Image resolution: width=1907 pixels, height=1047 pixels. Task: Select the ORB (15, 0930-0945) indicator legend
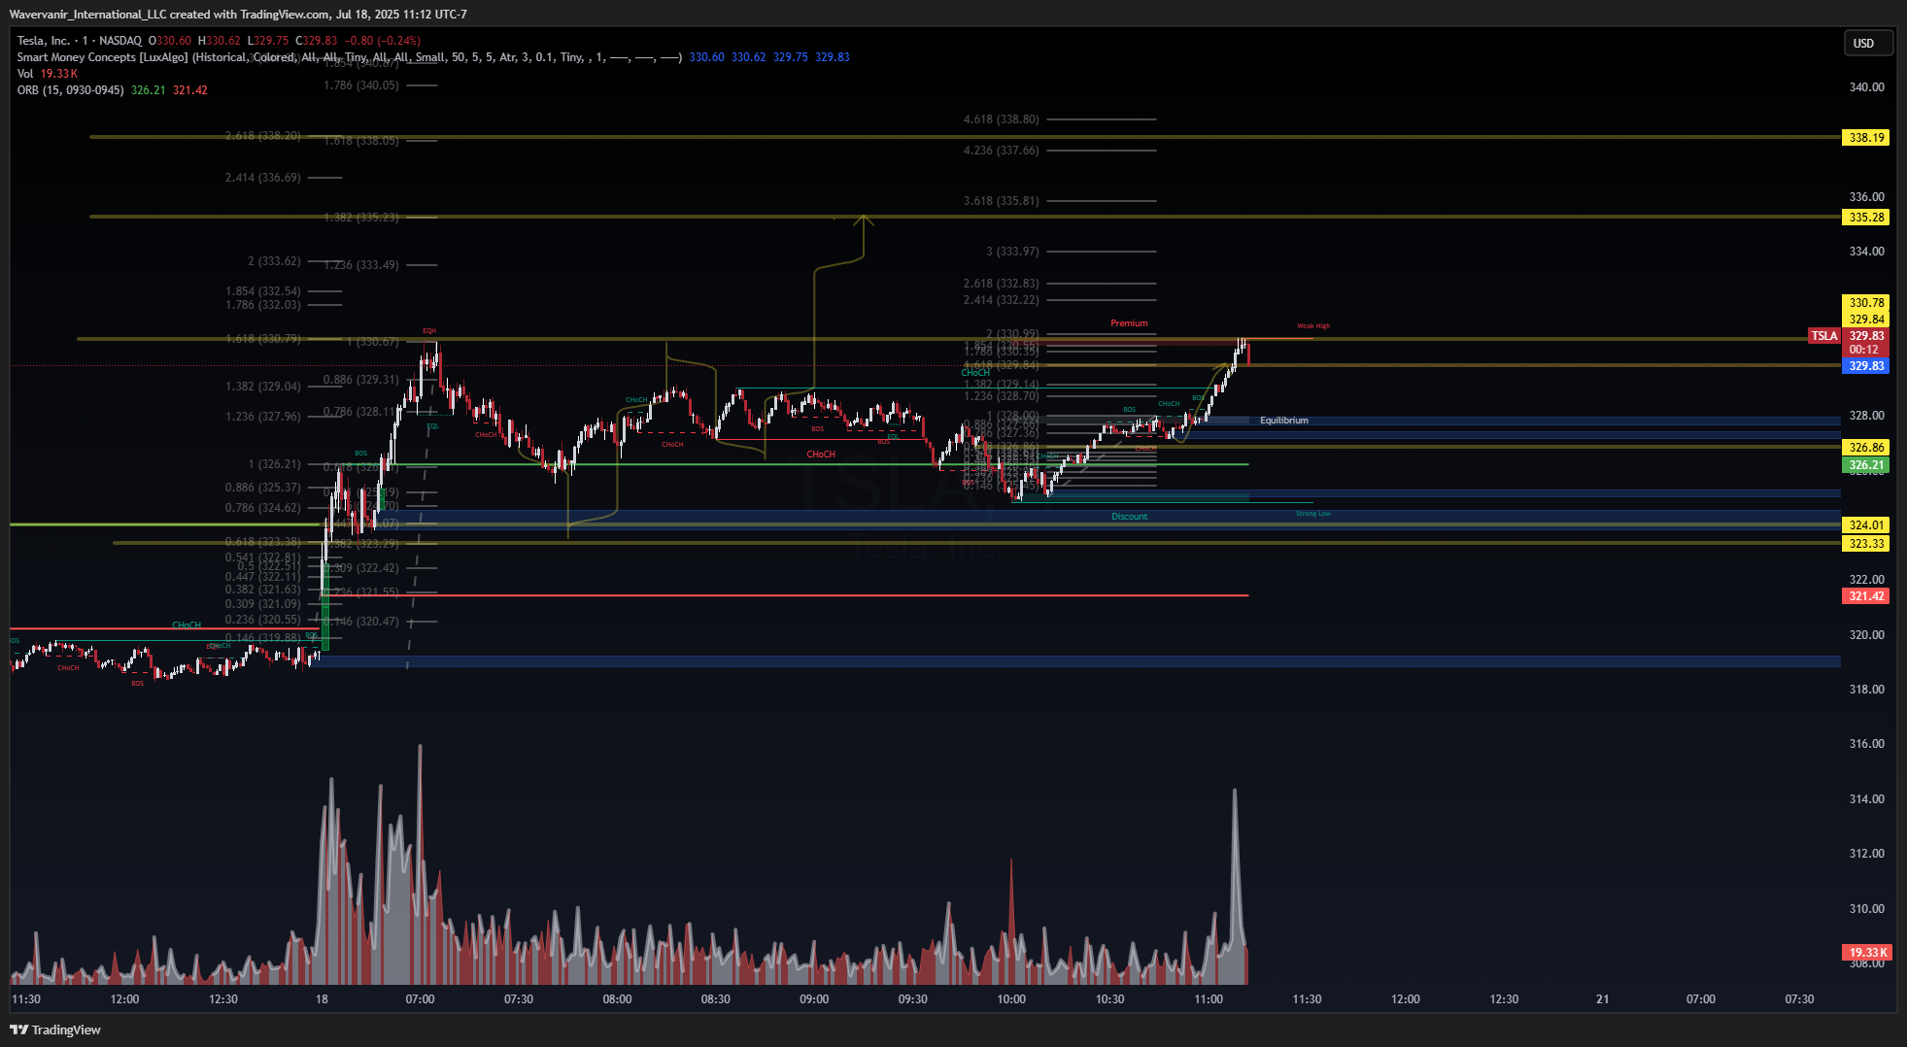(x=70, y=90)
